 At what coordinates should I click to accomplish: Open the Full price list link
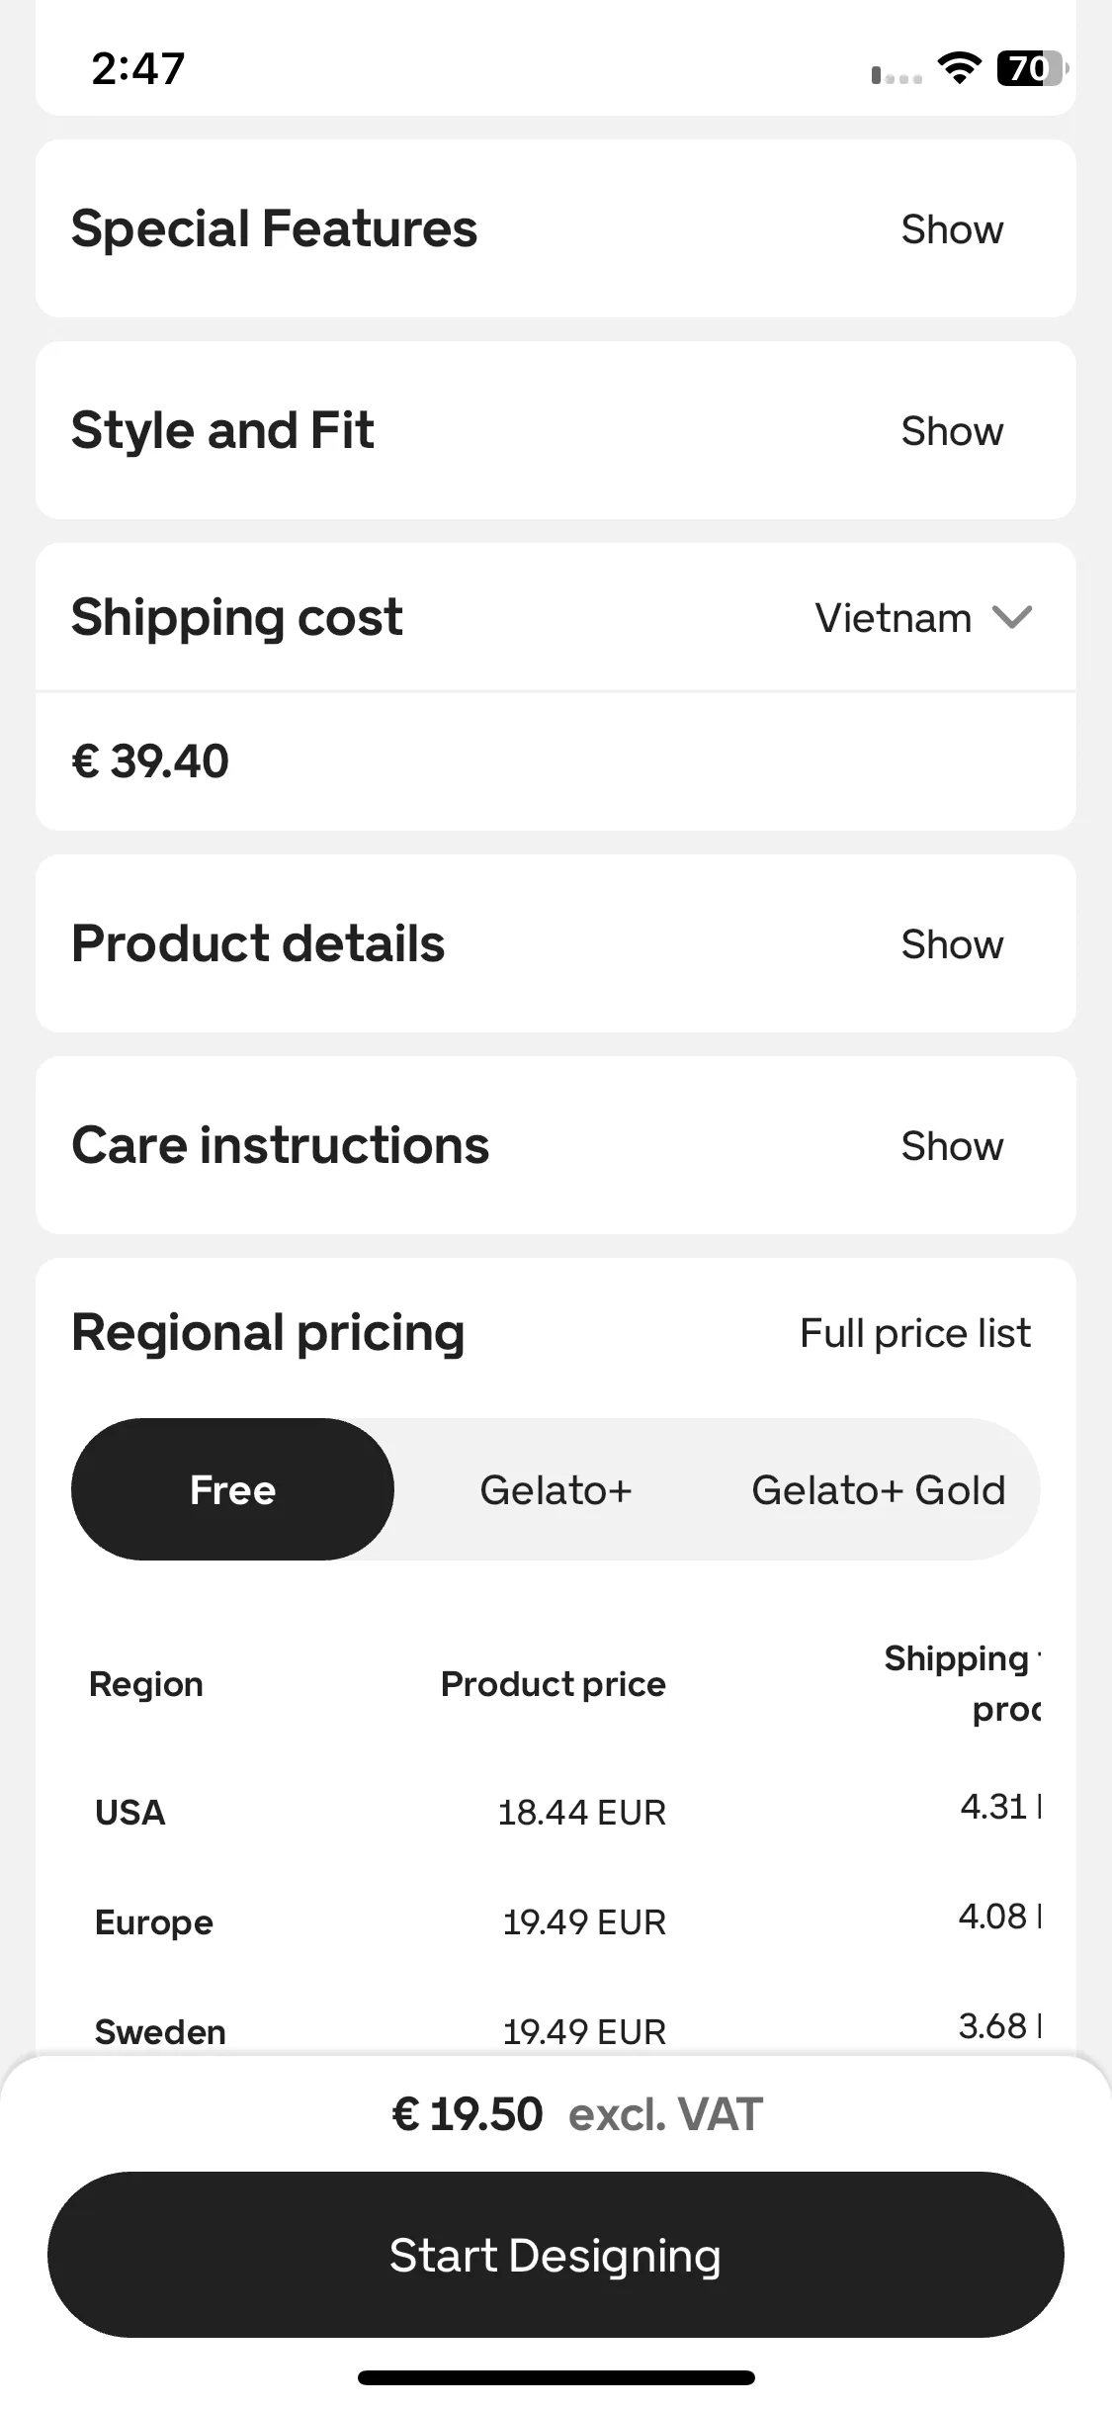click(915, 1332)
